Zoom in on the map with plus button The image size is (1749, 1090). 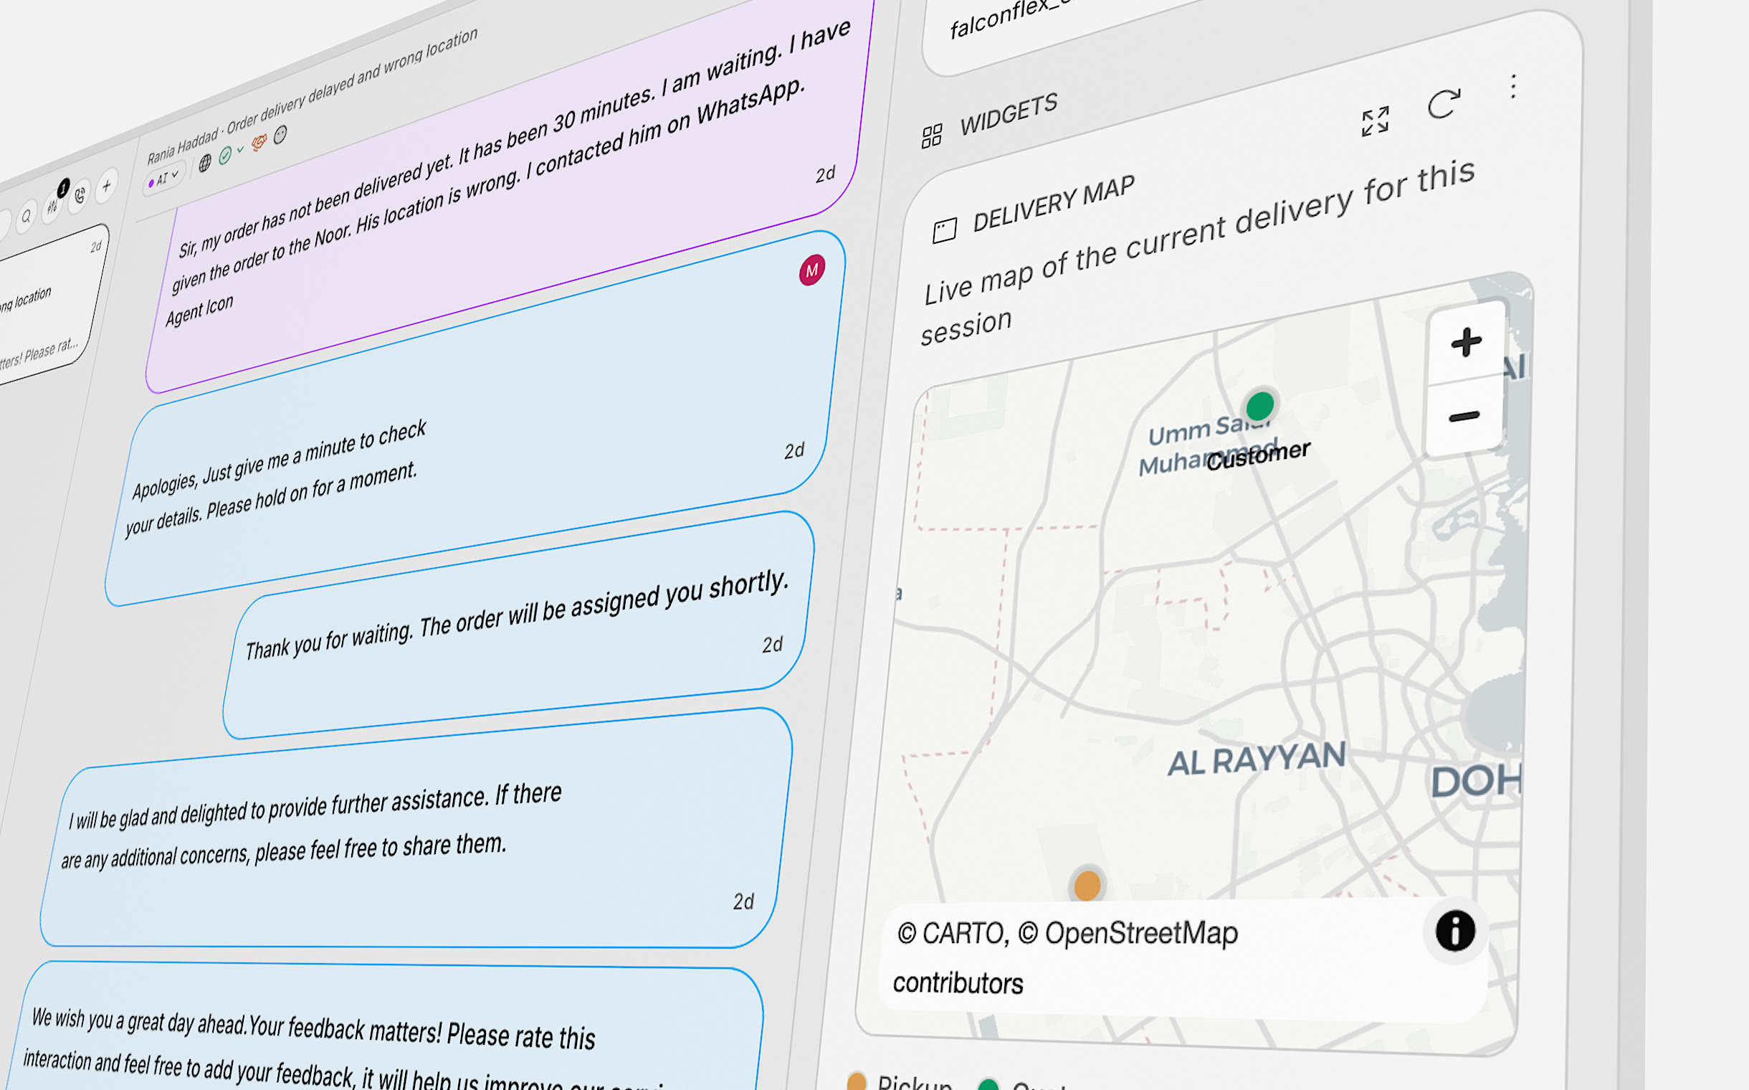(x=1467, y=343)
